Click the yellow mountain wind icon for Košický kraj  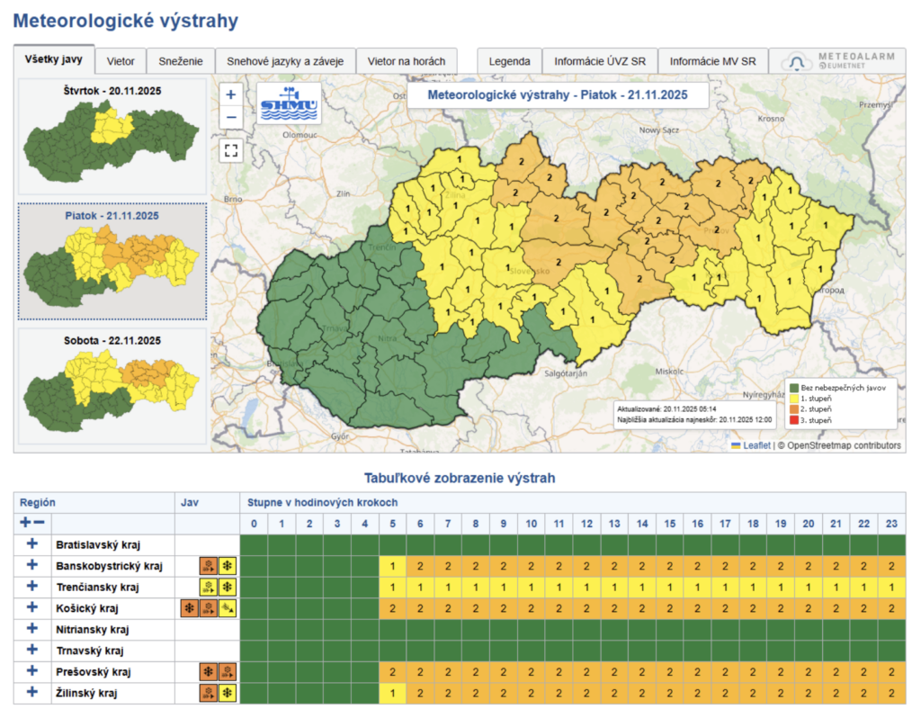pyautogui.click(x=228, y=608)
